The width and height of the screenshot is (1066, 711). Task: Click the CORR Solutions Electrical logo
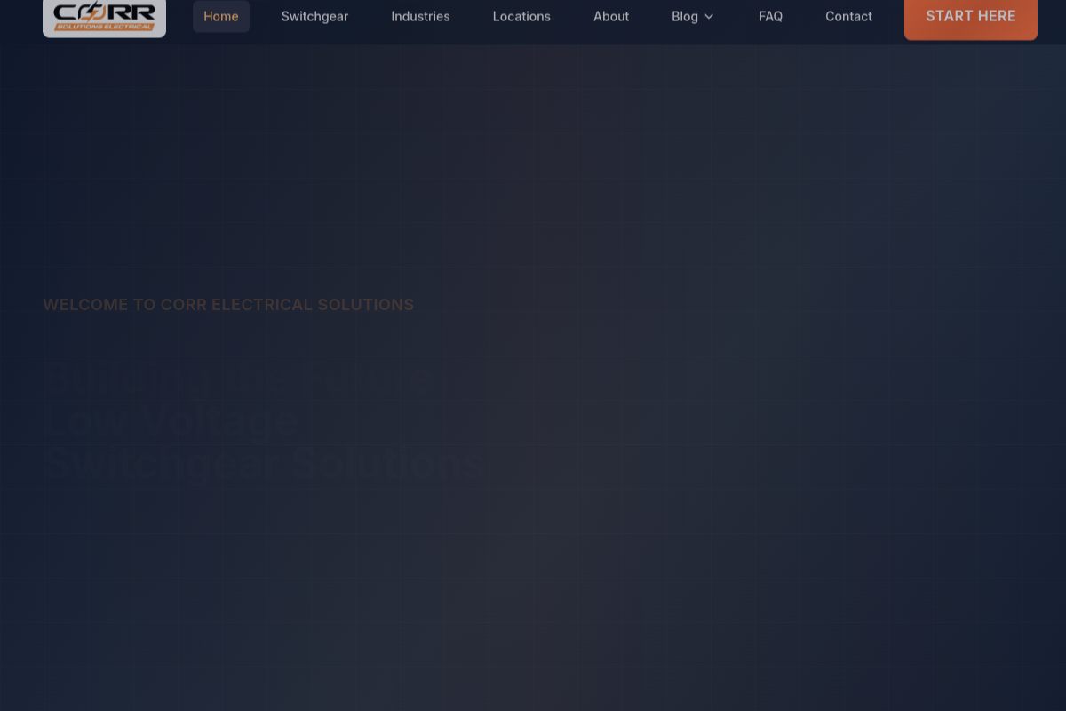[104, 17]
